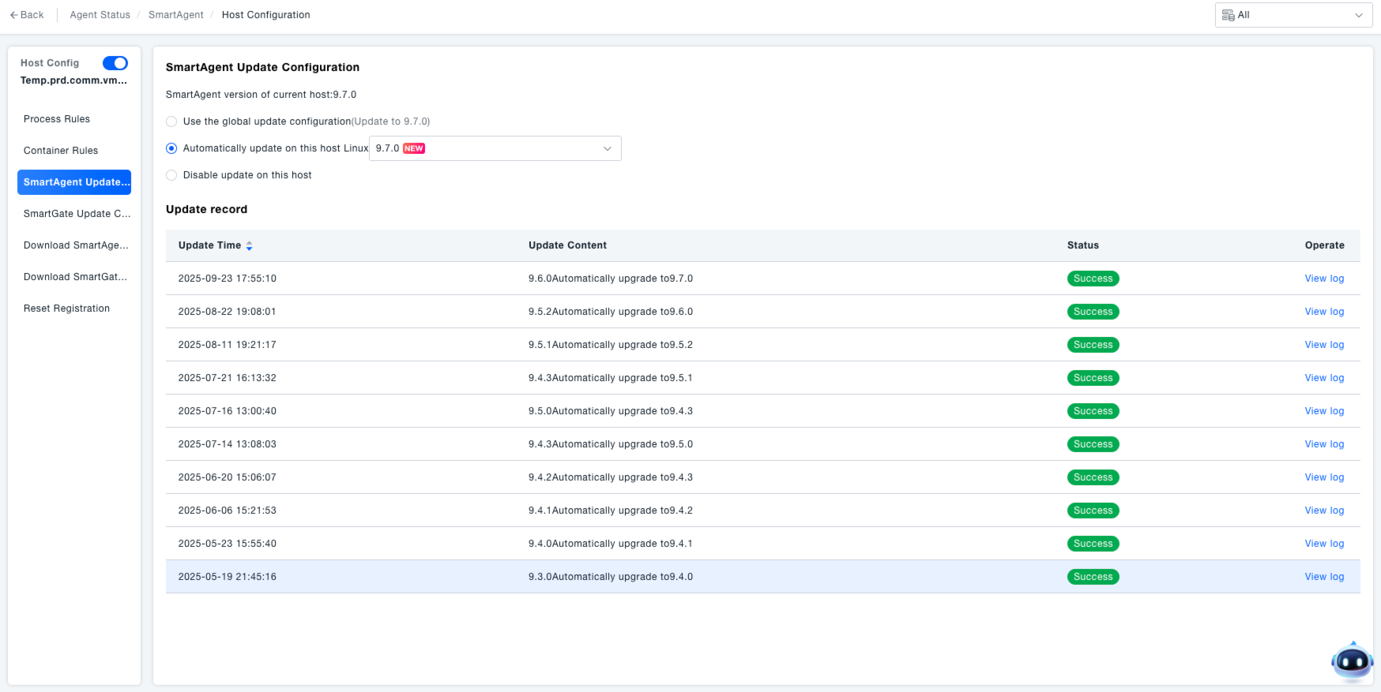The image size is (1381, 692).
Task: Open the version 9.7.0 dropdown
Action: coord(495,148)
